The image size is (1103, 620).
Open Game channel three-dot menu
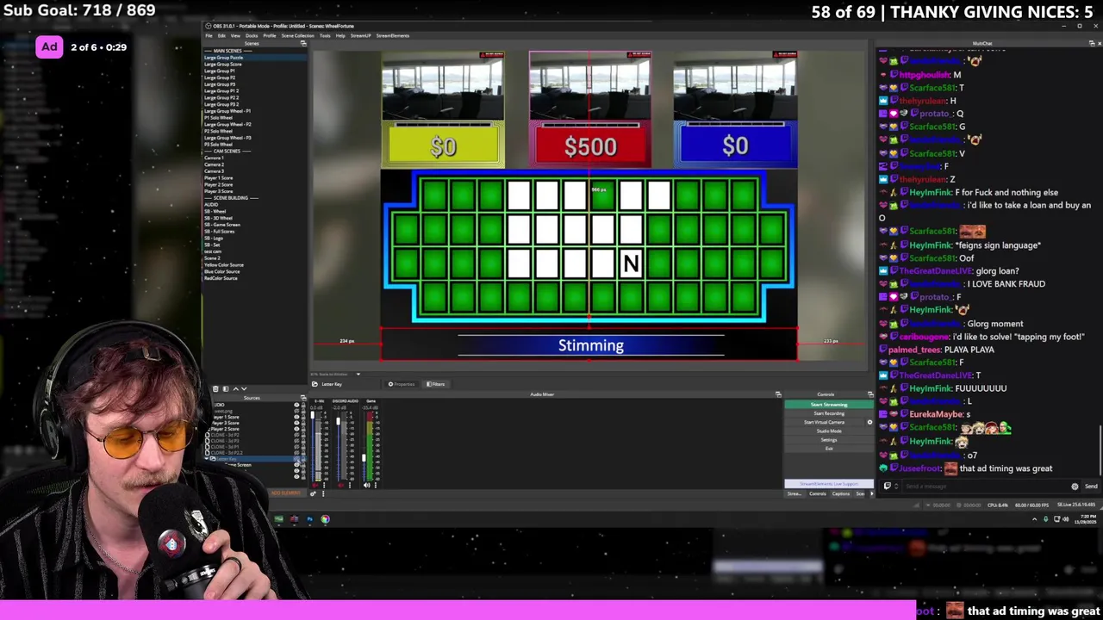[x=376, y=485]
